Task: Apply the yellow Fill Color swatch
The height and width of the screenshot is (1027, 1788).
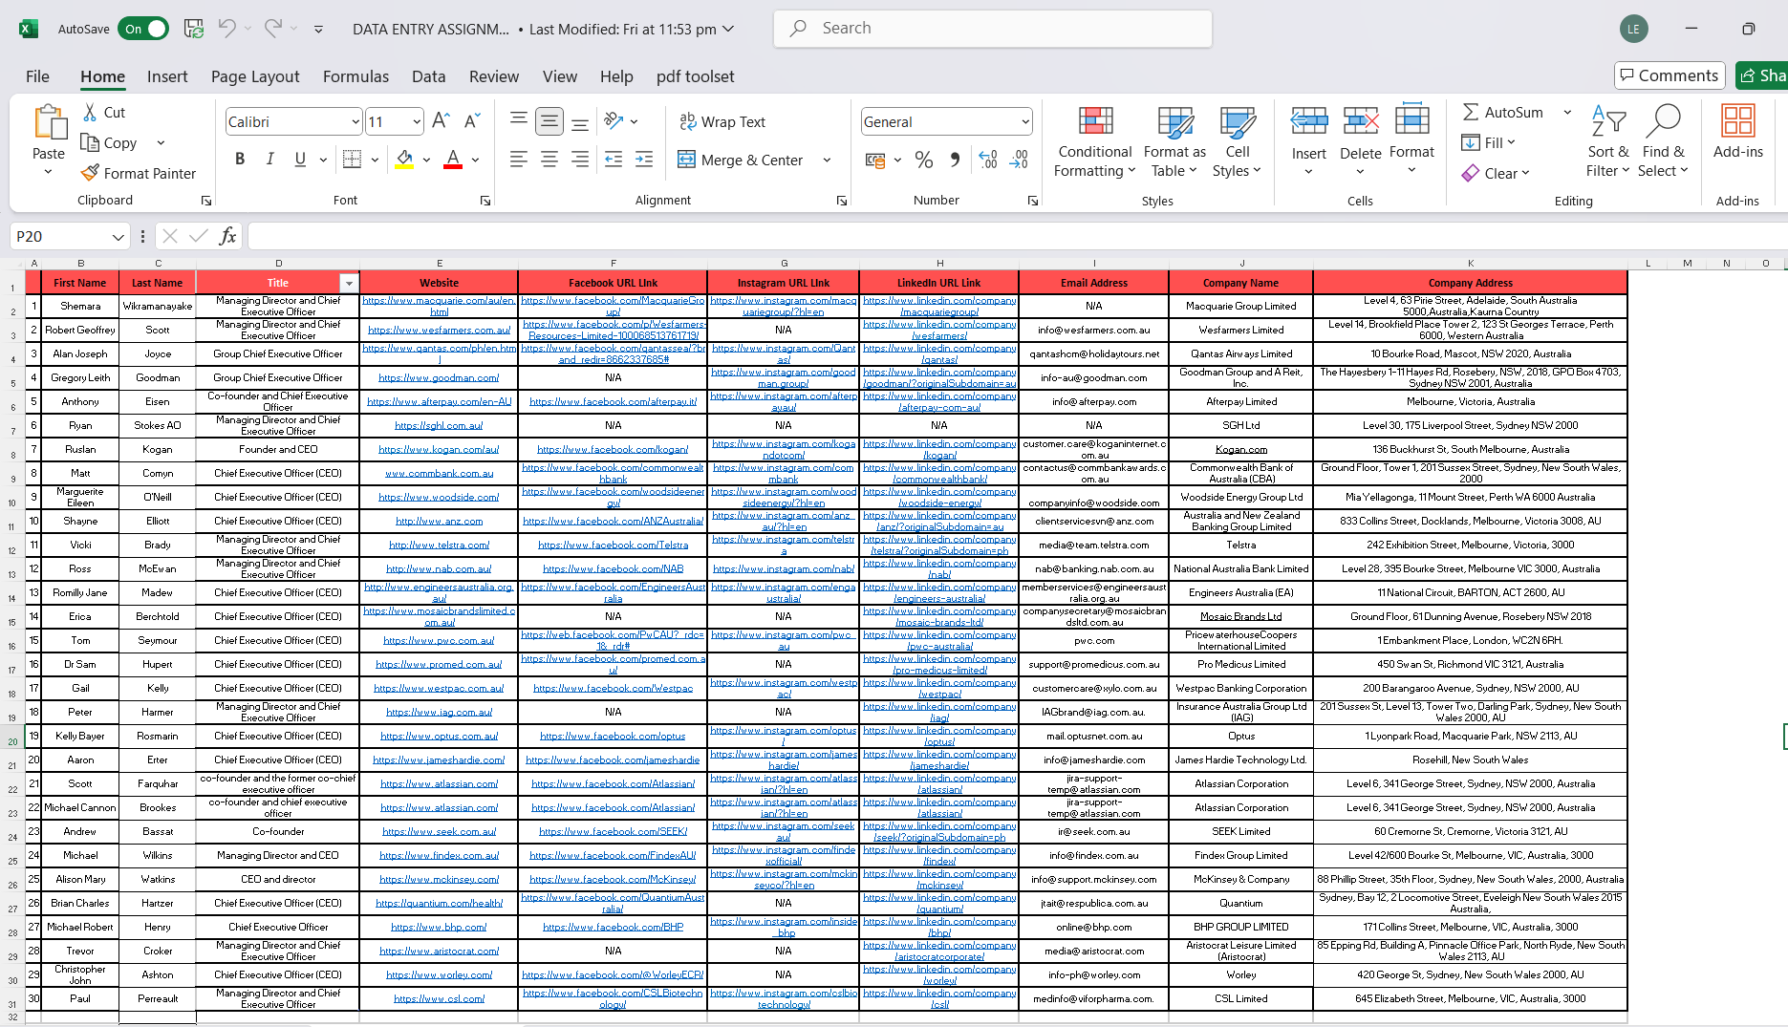Action: [404, 159]
